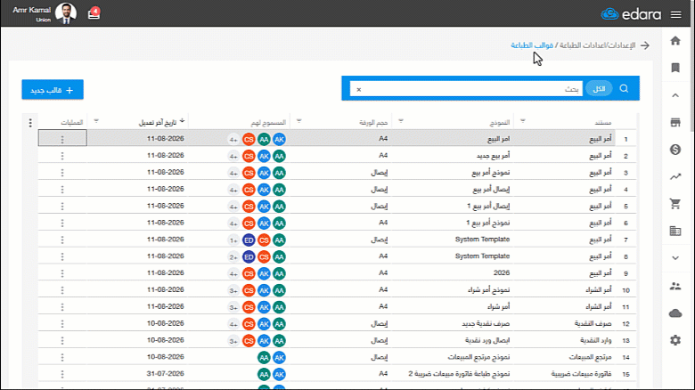Open actions menu for أمر بيع جديد row
The width and height of the screenshot is (695, 390).
pyautogui.click(x=62, y=156)
